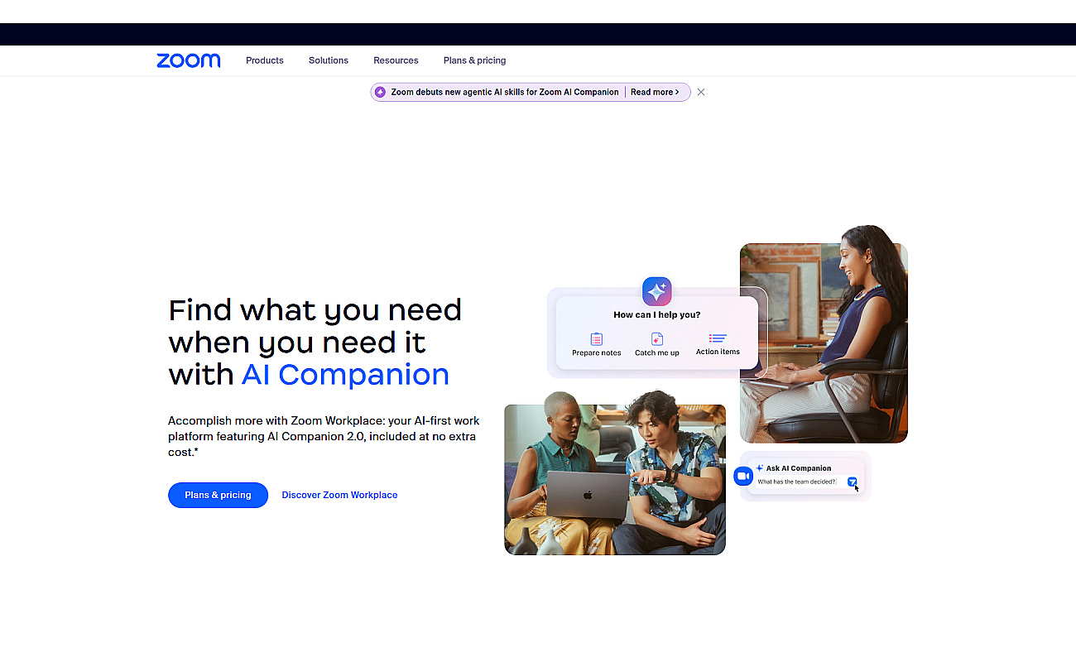Open 'Zoom debuts new agentic AI skills' announcement
The height and width of the screenshot is (652, 1076).
coord(505,92)
